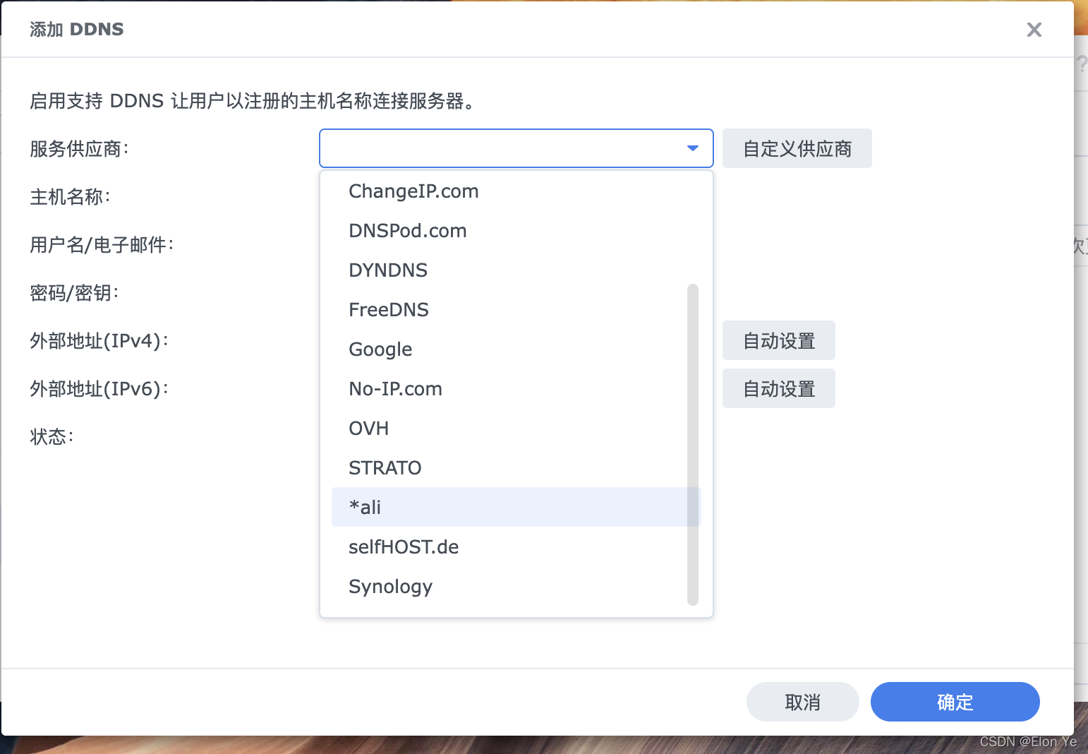The height and width of the screenshot is (754, 1088).
Task: Select STRATO in the provider dropdown
Action: tap(385, 467)
